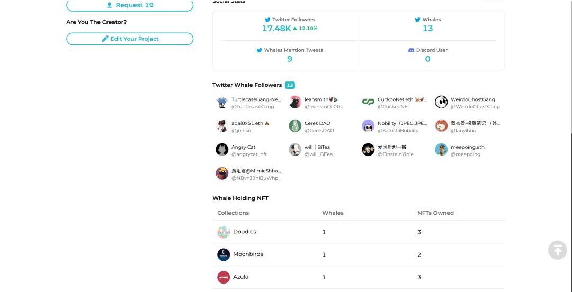Click the Whale Holding NFT heading
Viewport: 572px width, 292px height.
pyautogui.click(x=240, y=198)
